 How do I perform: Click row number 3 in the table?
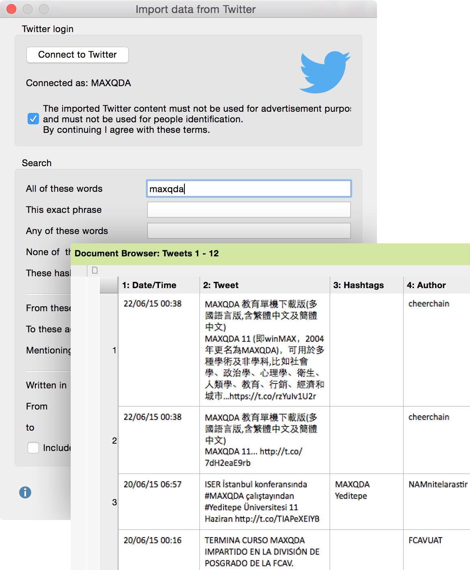(x=115, y=502)
